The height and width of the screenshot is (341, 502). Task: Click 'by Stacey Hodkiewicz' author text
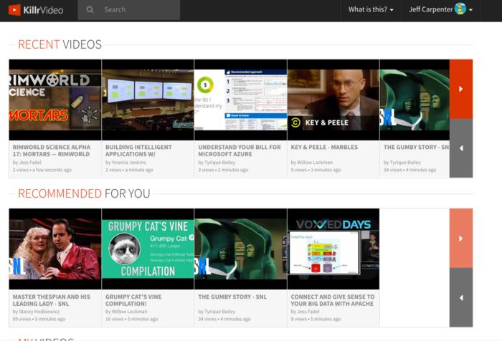click(36, 312)
